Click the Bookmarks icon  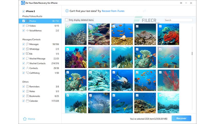click(x=28, y=96)
